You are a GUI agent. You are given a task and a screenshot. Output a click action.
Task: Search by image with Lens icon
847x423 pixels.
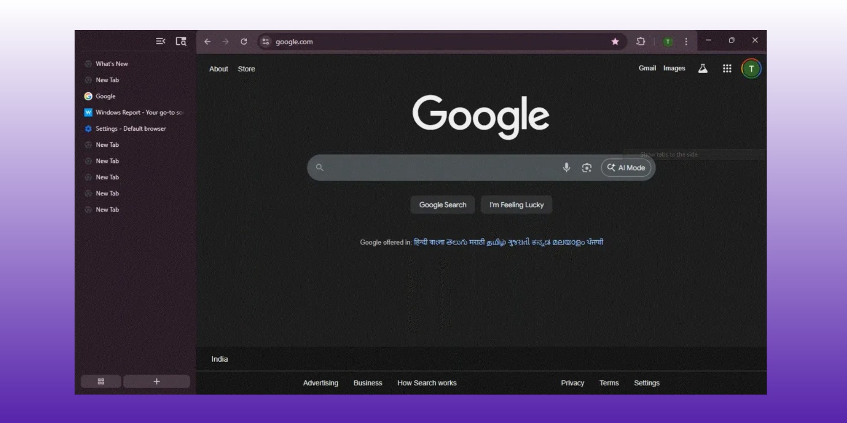pyautogui.click(x=587, y=168)
